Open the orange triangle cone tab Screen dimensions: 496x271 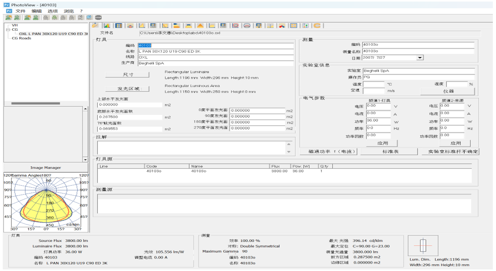[200, 26]
